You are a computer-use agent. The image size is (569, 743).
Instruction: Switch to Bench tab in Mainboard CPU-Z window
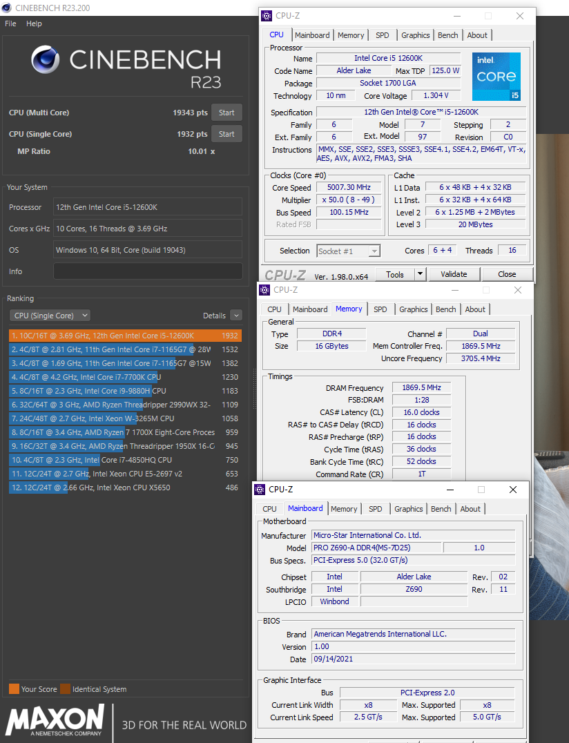click(441, 509)
